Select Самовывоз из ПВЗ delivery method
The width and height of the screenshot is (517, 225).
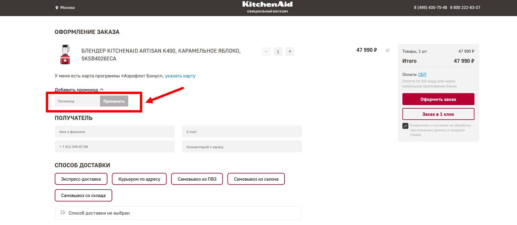pos(197,179)
